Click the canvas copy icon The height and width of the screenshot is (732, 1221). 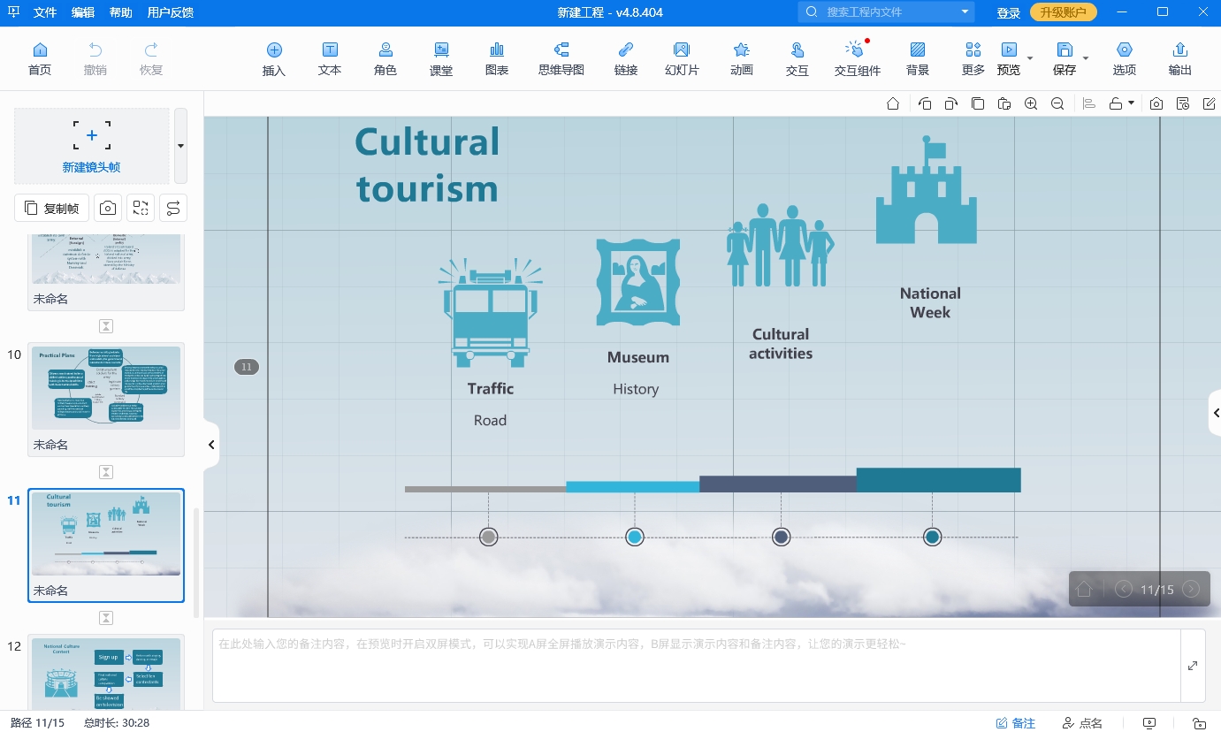[x=977, y=103]
